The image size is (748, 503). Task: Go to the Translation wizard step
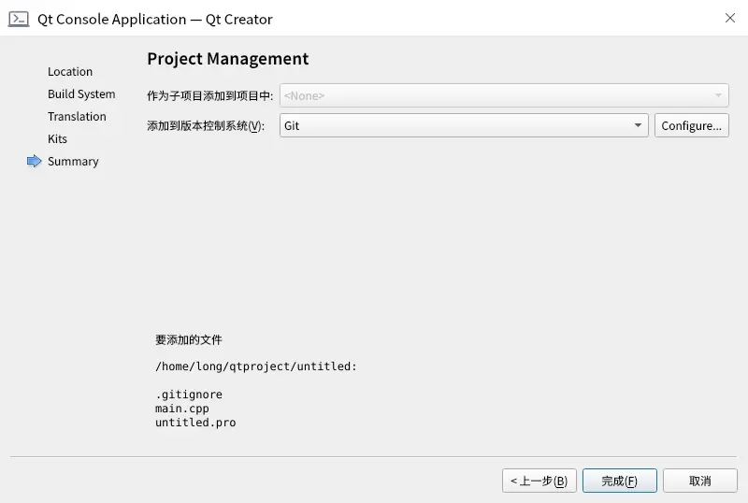(x=77, y=117)
